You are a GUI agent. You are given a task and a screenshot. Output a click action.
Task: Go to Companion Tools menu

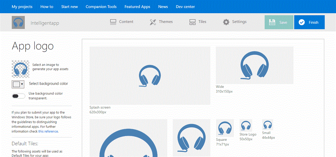(x=101, y=7)
